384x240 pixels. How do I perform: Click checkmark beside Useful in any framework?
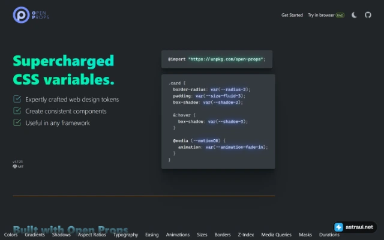(x=17, y=122)
